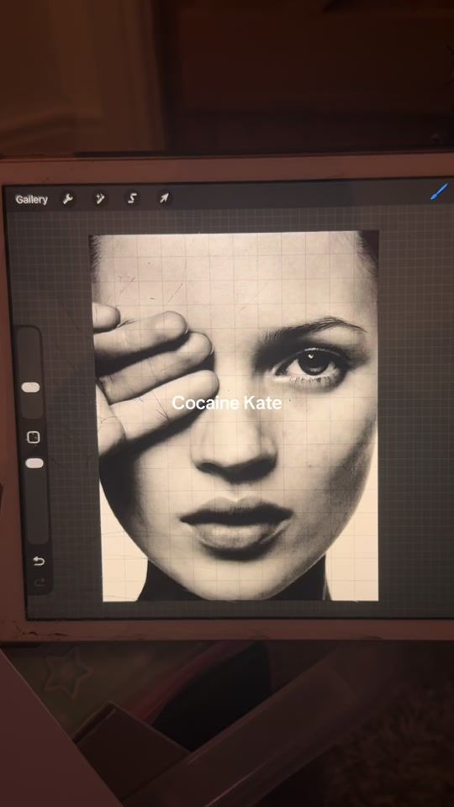This screenshot has height=807, width=454.
Task: Tap the 'Cocaine Kate' text overlay
Action: 227,403
